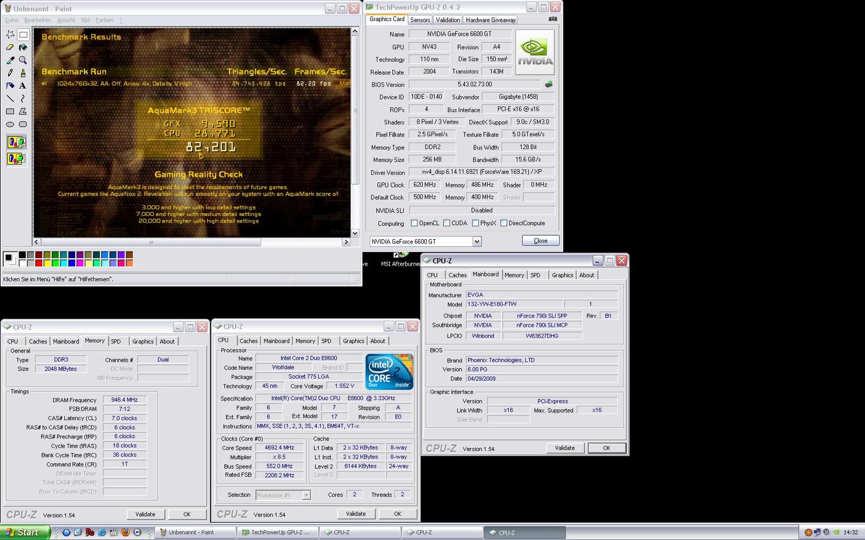Screen dimensions: 865x540
Task: Open Caches tab in CPU-Z processor window
Action: (248, 341)
